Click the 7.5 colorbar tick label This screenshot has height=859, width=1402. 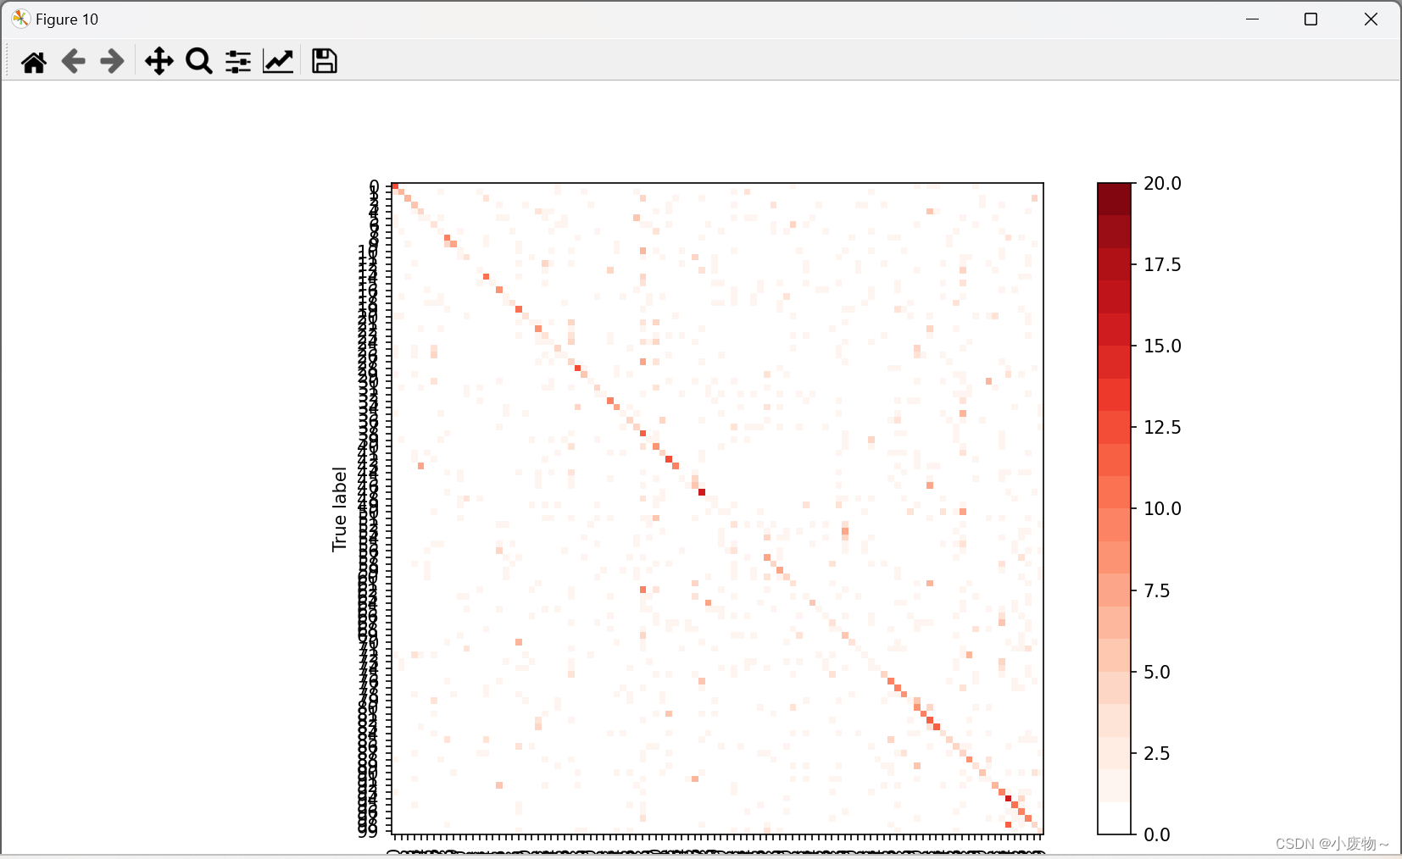[x=1157, y=590]
